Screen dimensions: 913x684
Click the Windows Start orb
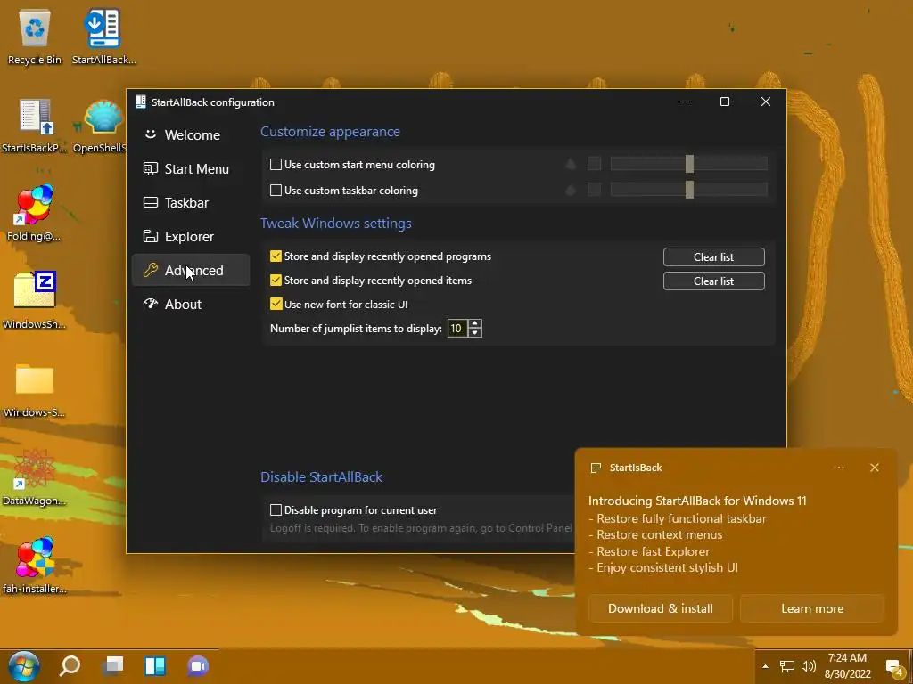24,666
